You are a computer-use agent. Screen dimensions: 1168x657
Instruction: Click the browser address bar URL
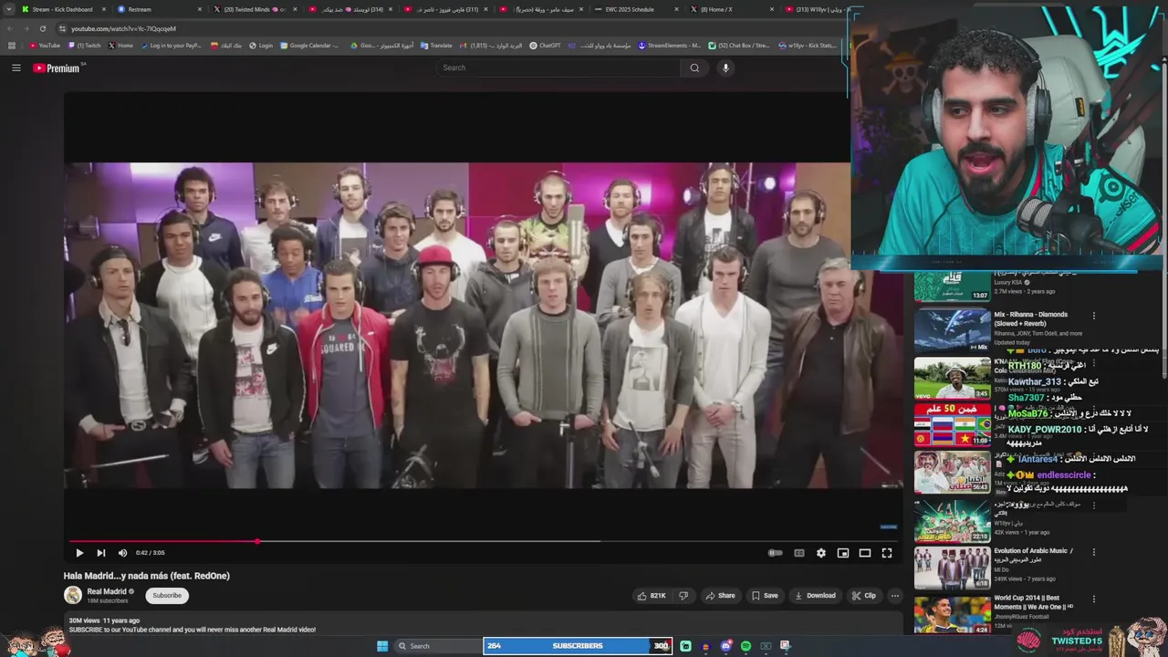123,28
